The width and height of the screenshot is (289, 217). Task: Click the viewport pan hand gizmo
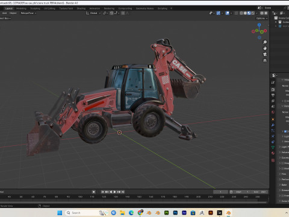click(x=265, y=48)
